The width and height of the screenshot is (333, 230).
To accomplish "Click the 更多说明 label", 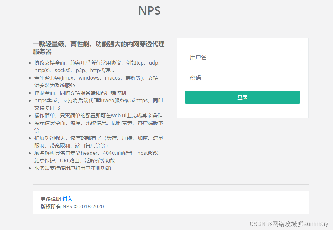I will click(51, 199).
